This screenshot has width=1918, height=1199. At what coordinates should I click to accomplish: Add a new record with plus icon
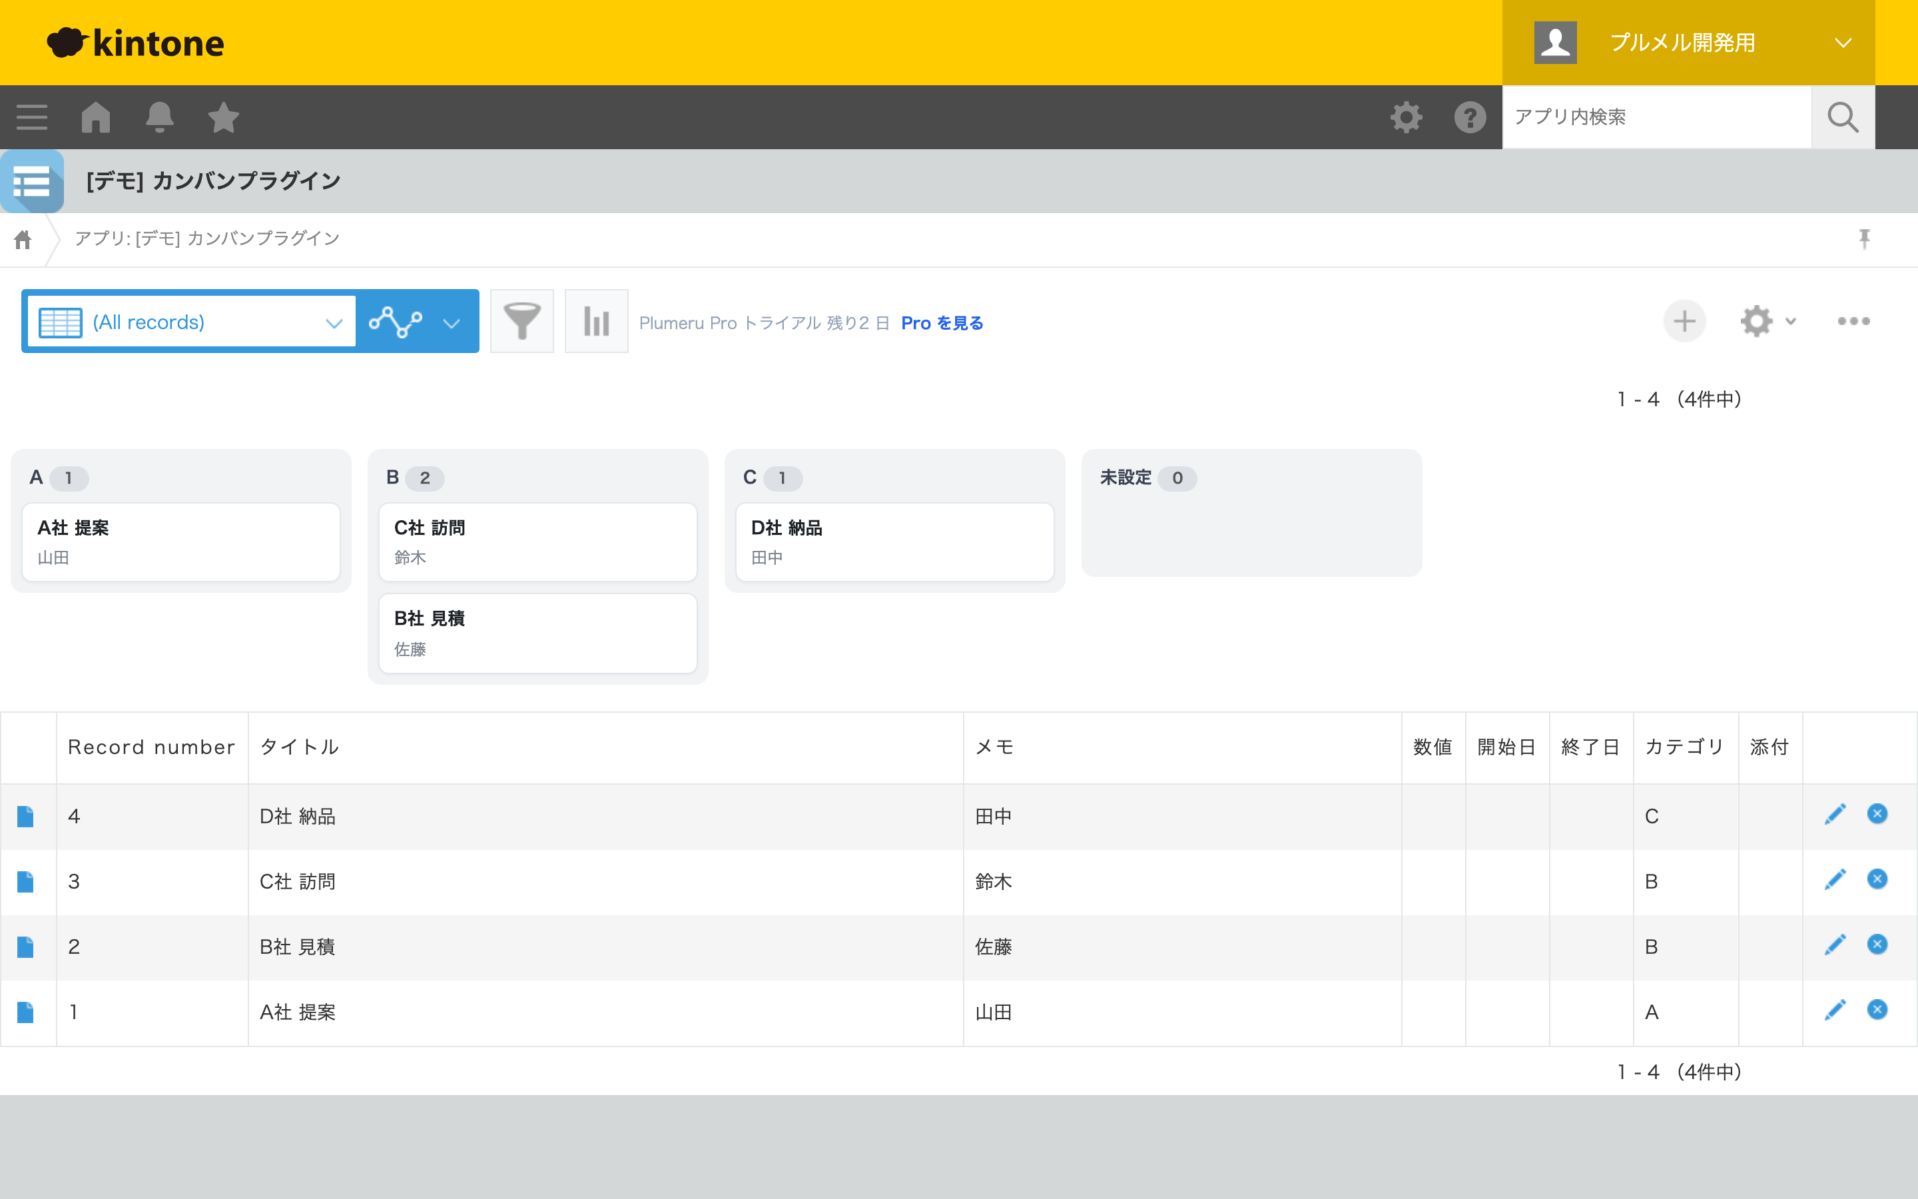pos(1684,321)
